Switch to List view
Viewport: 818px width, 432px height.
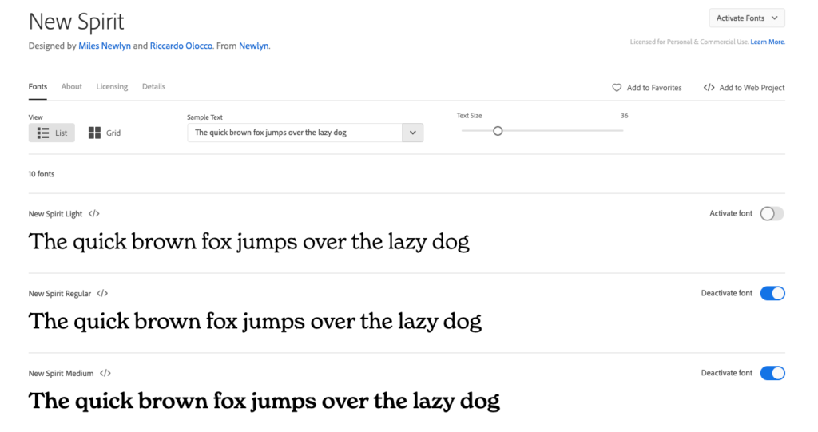tap(52, 133)
